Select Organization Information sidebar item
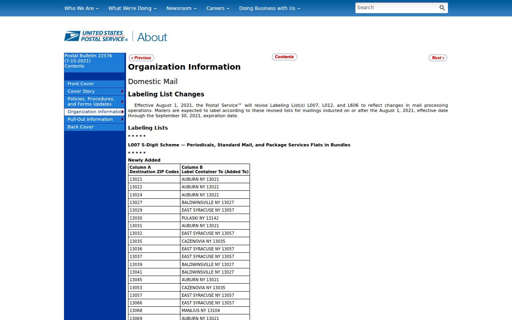 [x=94, y=112]
